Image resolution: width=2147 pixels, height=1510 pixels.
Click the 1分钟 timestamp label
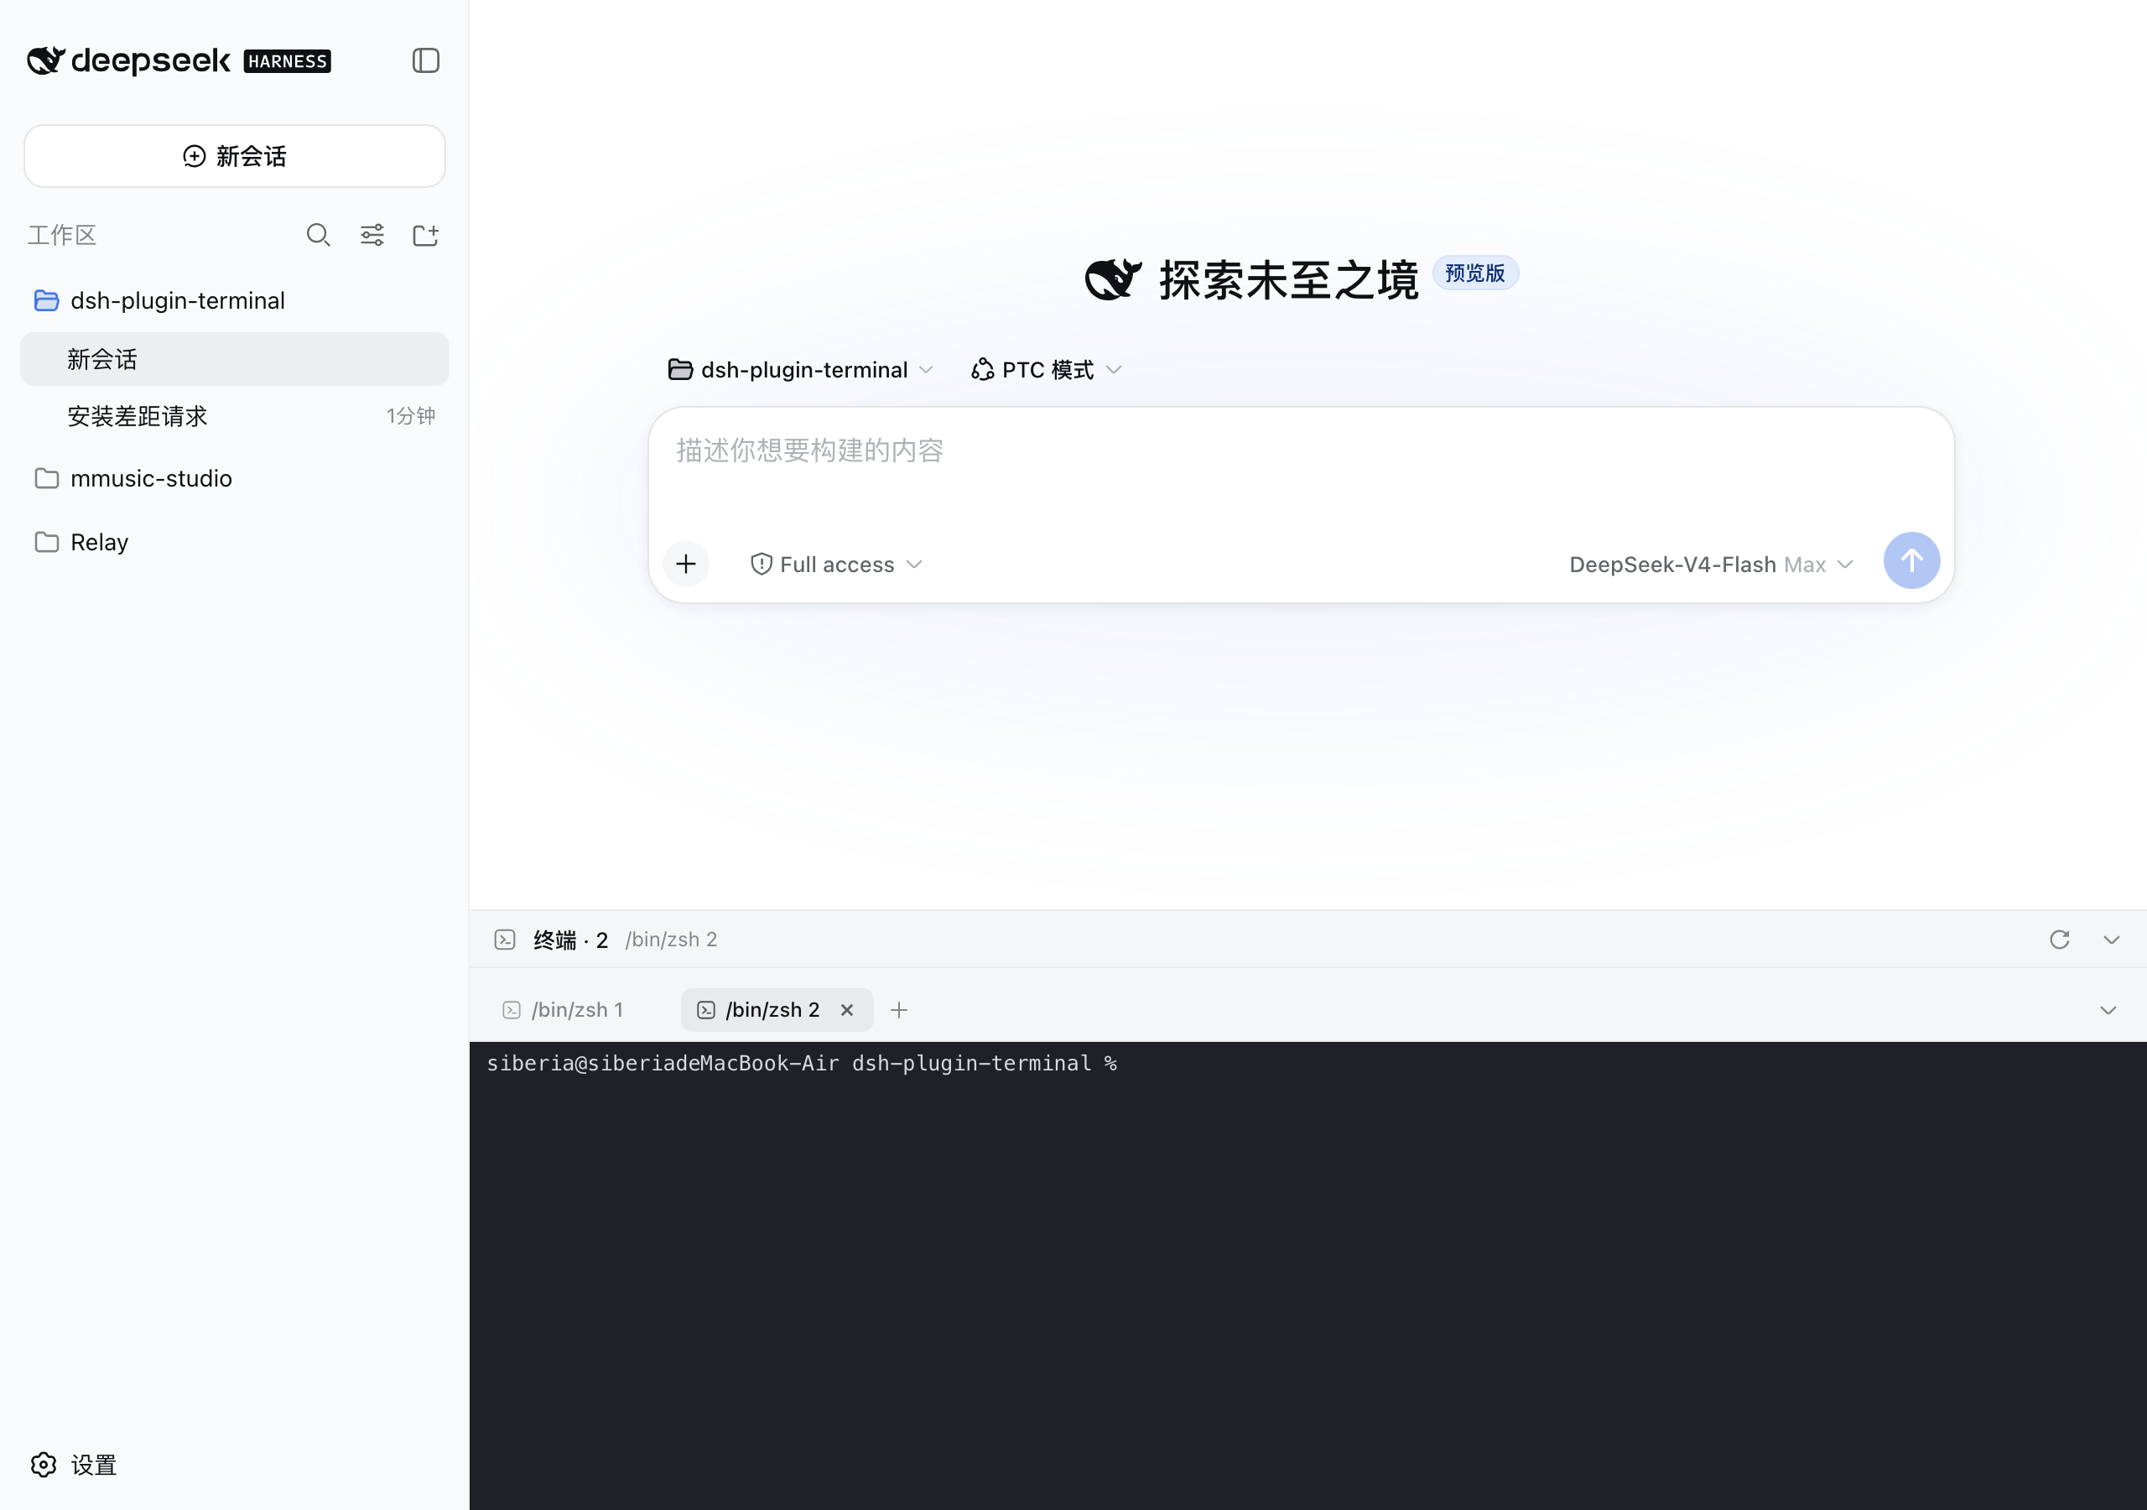click(410, 415)
